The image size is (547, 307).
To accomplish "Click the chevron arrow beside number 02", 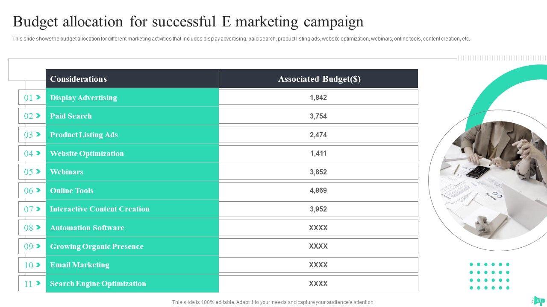I will (x=38, y=116).
